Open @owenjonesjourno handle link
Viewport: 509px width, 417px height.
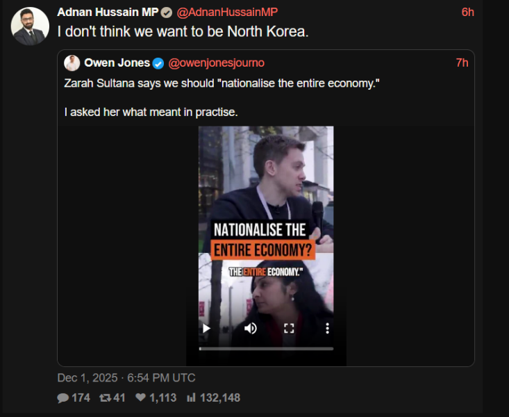216,63
